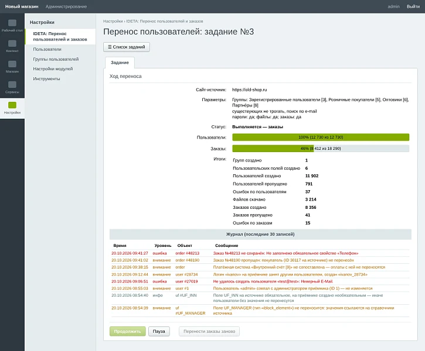The width and height of the screenshot is (425, 351).
Task: Select log object order #48190
Action: (187, 260)
